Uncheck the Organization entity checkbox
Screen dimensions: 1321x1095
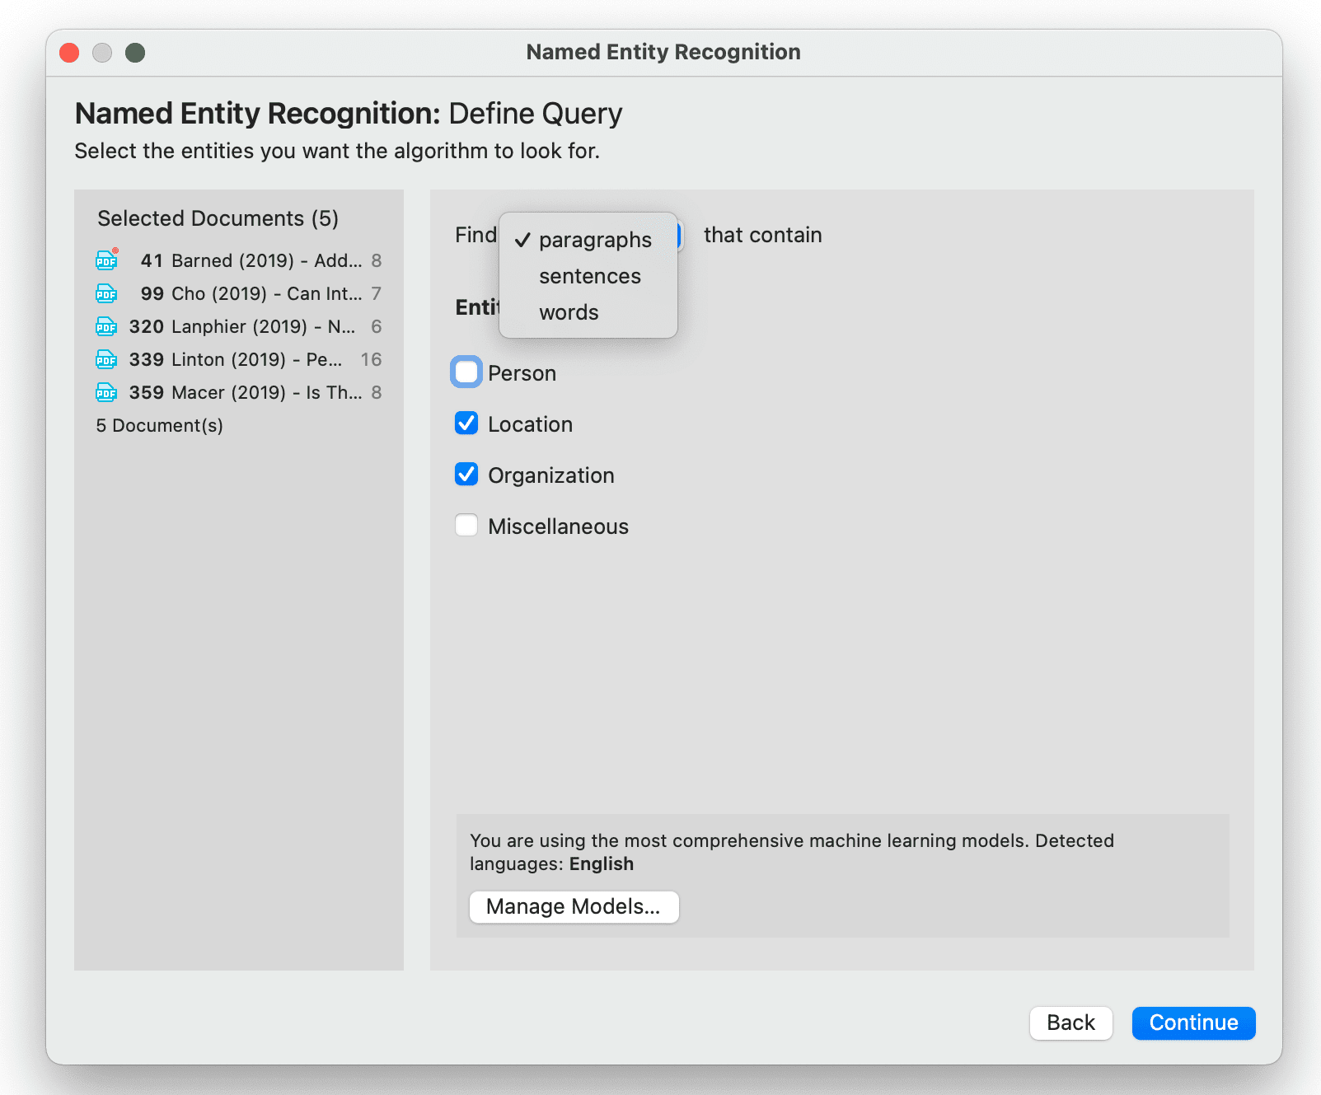coord(466,475)
